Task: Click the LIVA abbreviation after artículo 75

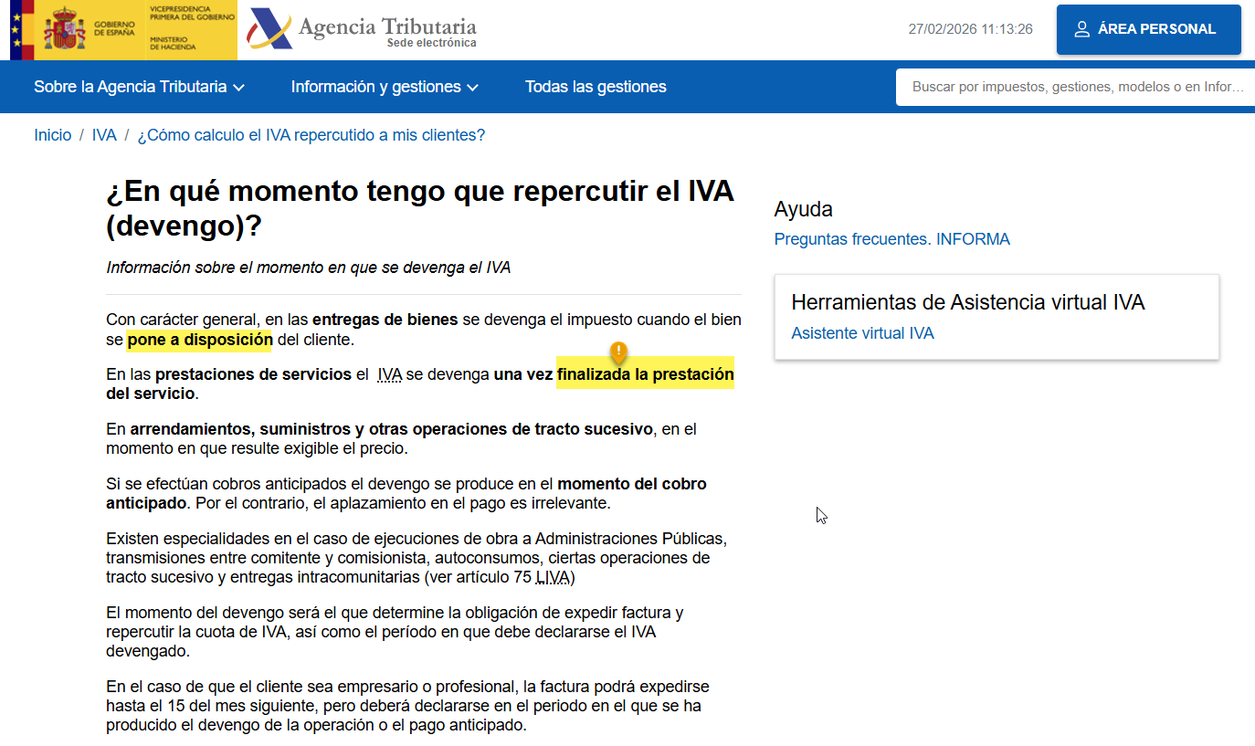Action: click(x=553, y=578)
